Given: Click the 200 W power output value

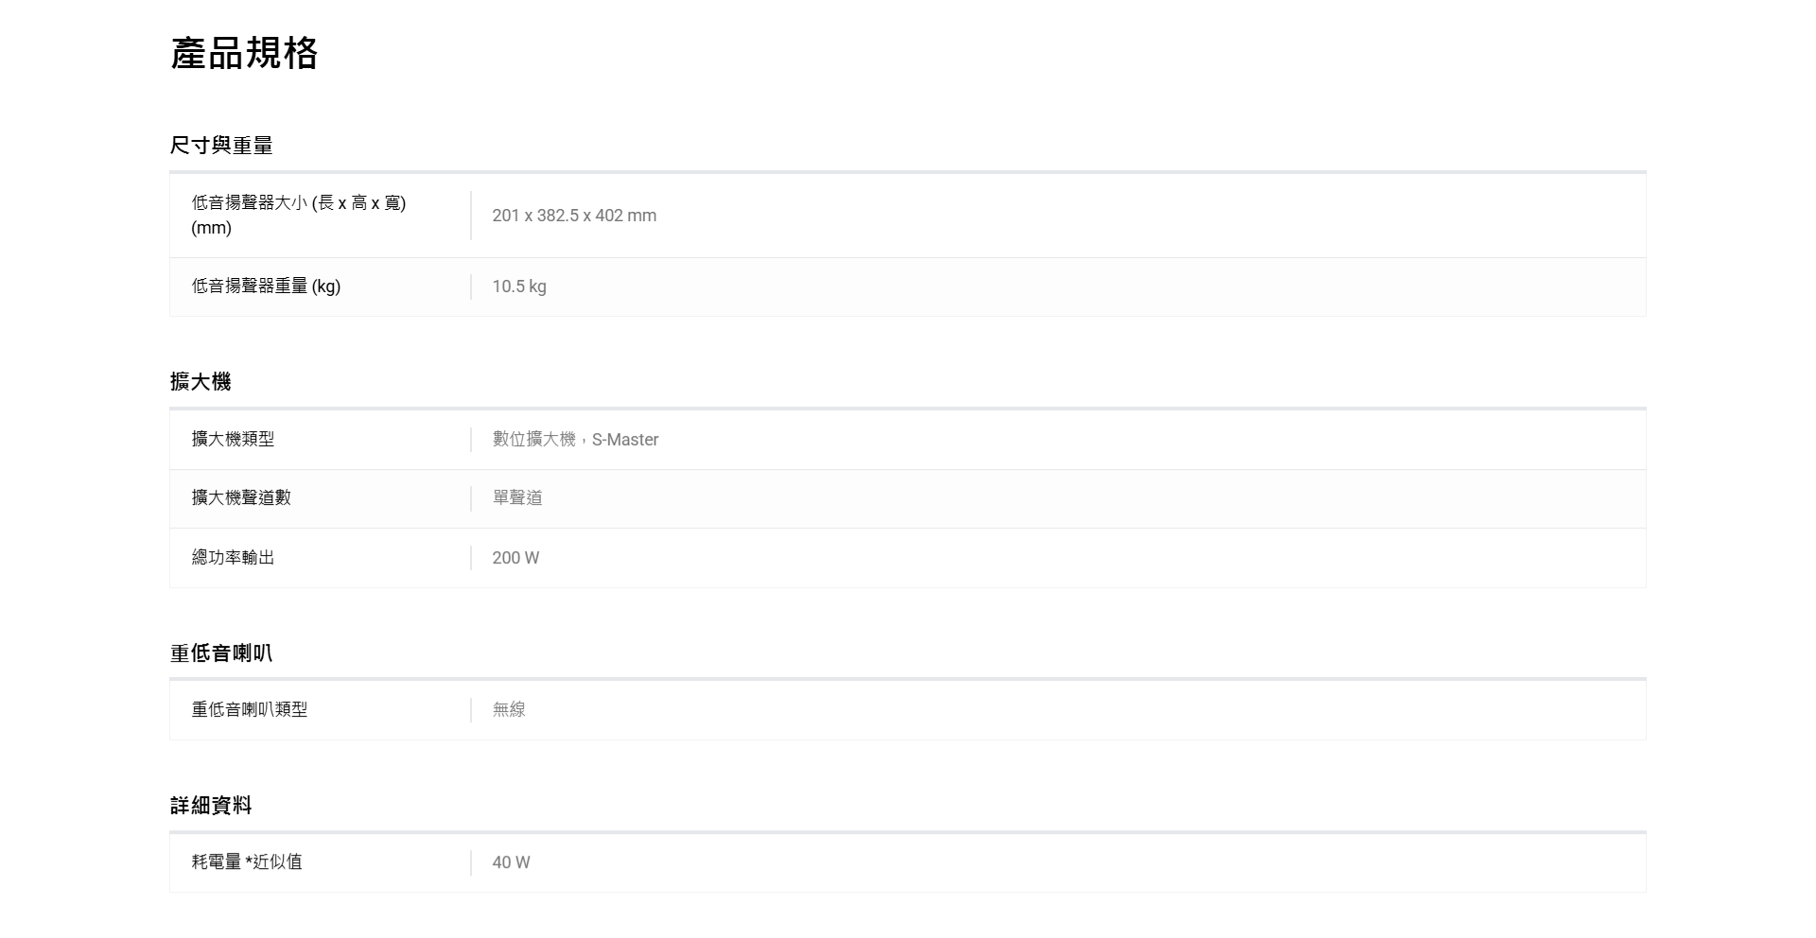Looking at the screenshot, I should 515,558.
